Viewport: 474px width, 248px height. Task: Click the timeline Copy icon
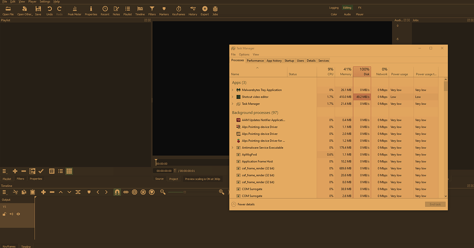[24, 192]
